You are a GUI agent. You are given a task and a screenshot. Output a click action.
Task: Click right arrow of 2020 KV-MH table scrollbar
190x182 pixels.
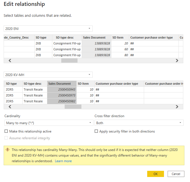pyautogui.click(x=177, y=107)
